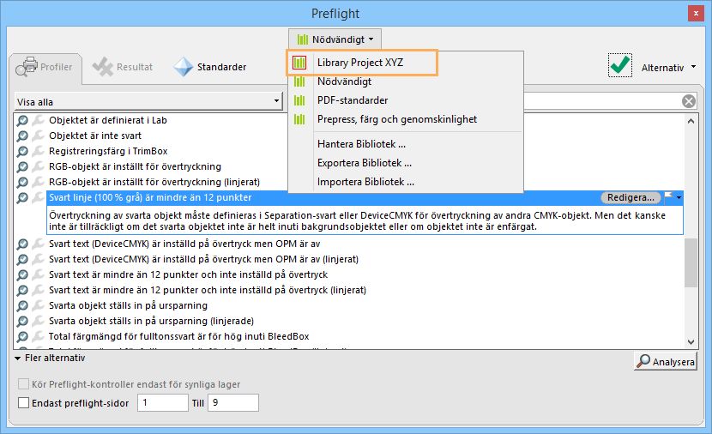The width and height of the screenshot is (712, 434).
Task: Click the icon next to PDF-standarder
Action: [299, 100]
